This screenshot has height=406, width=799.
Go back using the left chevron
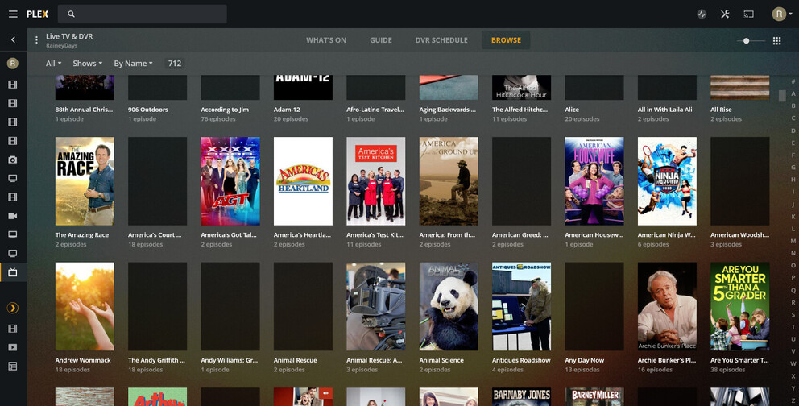pos(13,39)
